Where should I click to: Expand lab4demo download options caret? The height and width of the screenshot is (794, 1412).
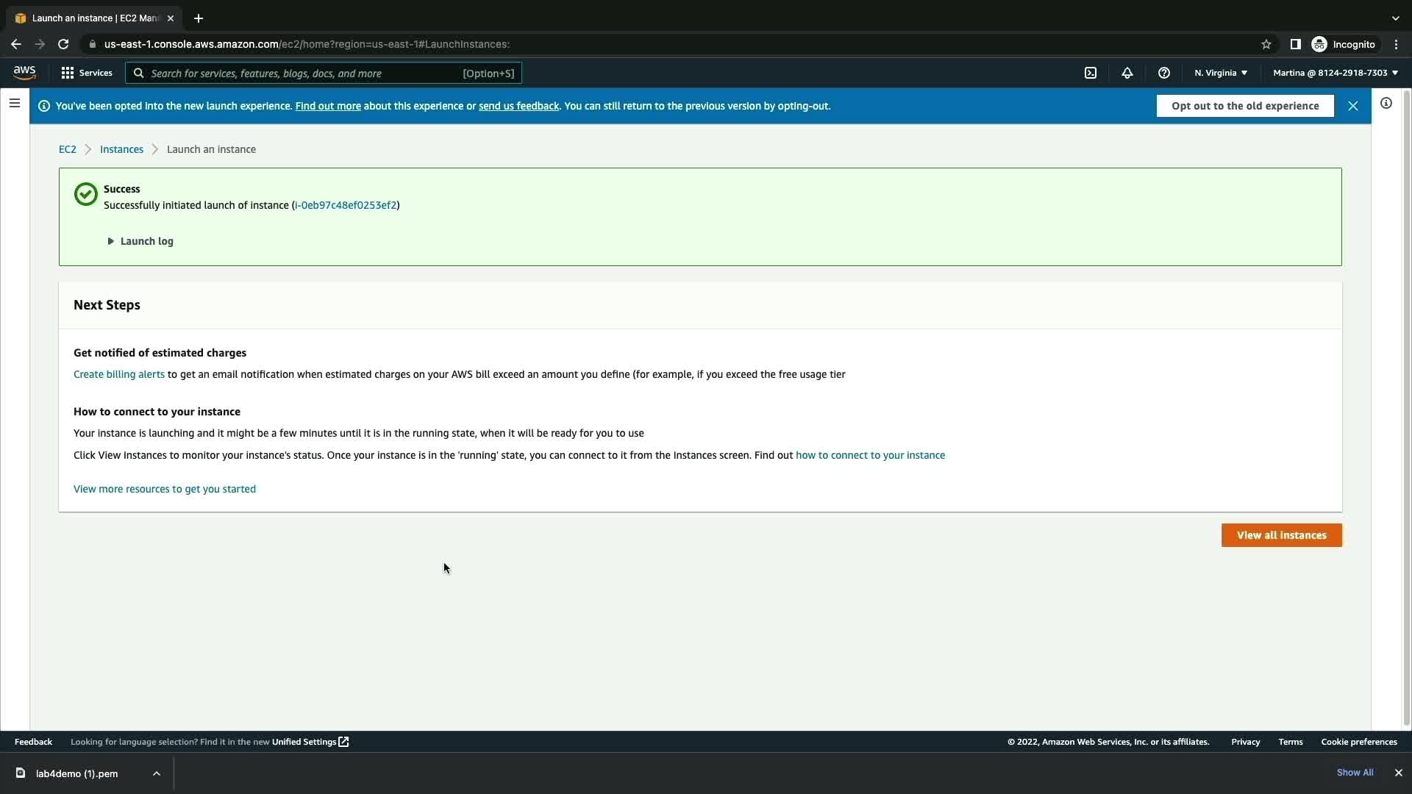click(x=156, y=773)
